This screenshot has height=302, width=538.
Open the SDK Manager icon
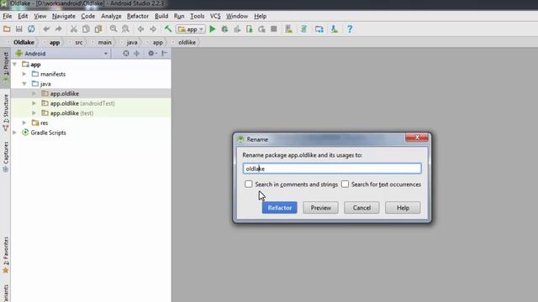point(335,29)
